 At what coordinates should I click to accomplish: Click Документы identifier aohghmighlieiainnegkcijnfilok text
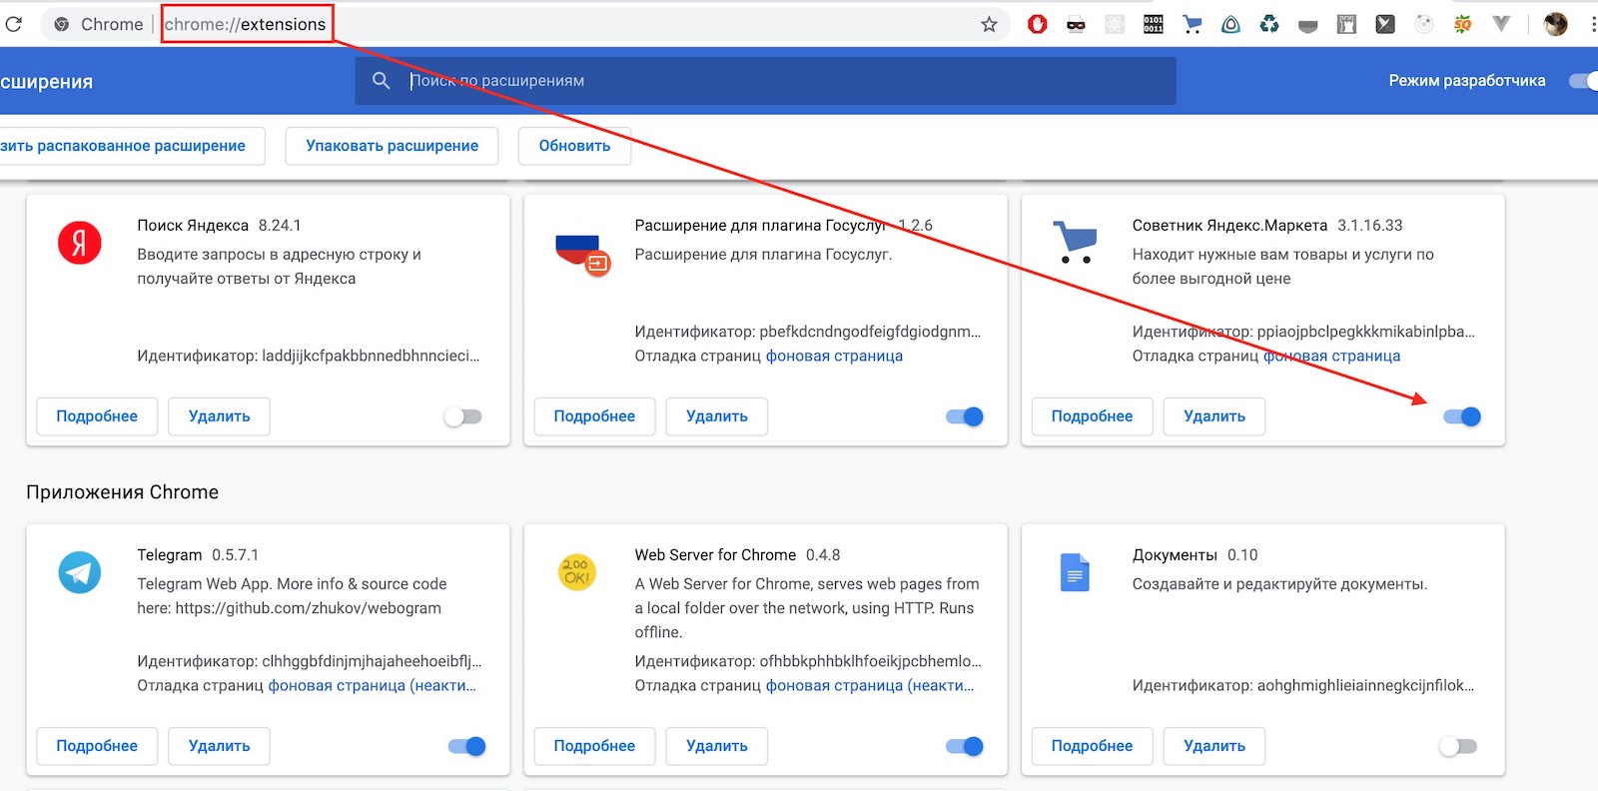click(x=1303, y=685)
